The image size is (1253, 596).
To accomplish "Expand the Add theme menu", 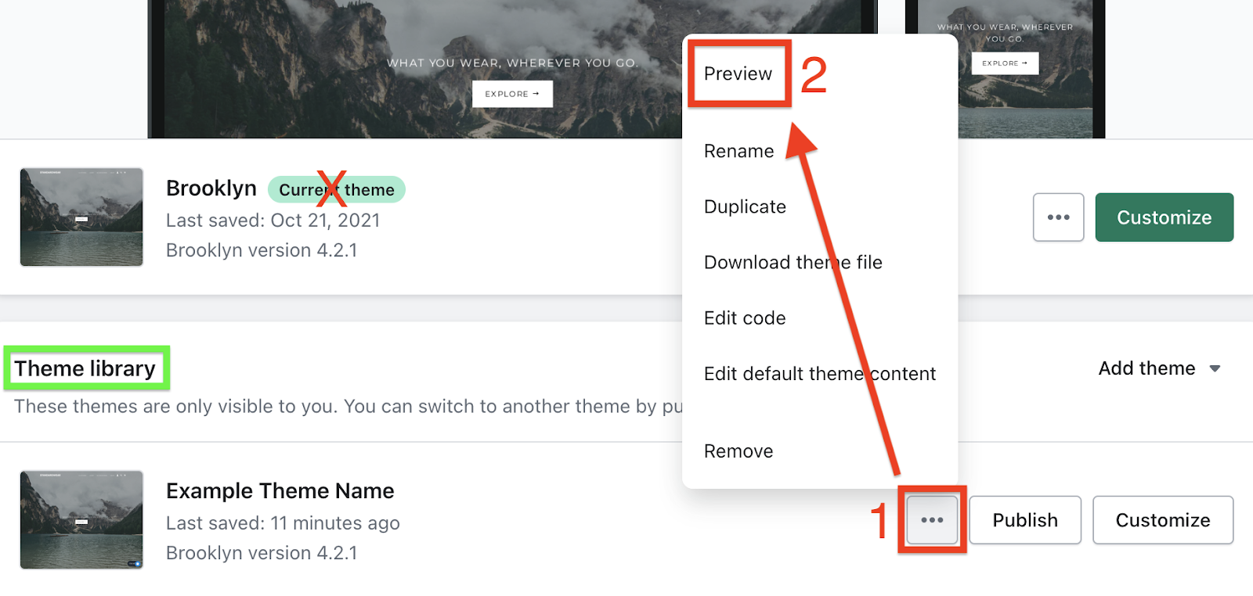I will [1158, 368].
